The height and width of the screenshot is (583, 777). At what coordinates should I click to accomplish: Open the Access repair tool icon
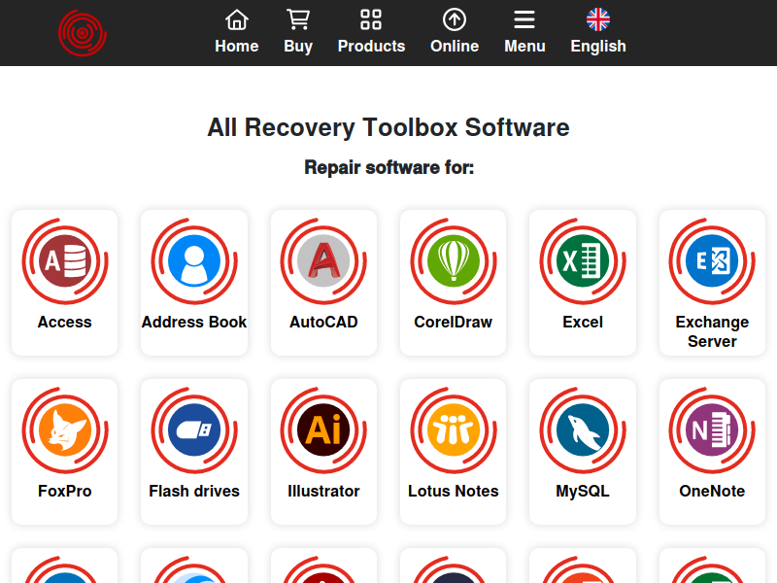65,261
